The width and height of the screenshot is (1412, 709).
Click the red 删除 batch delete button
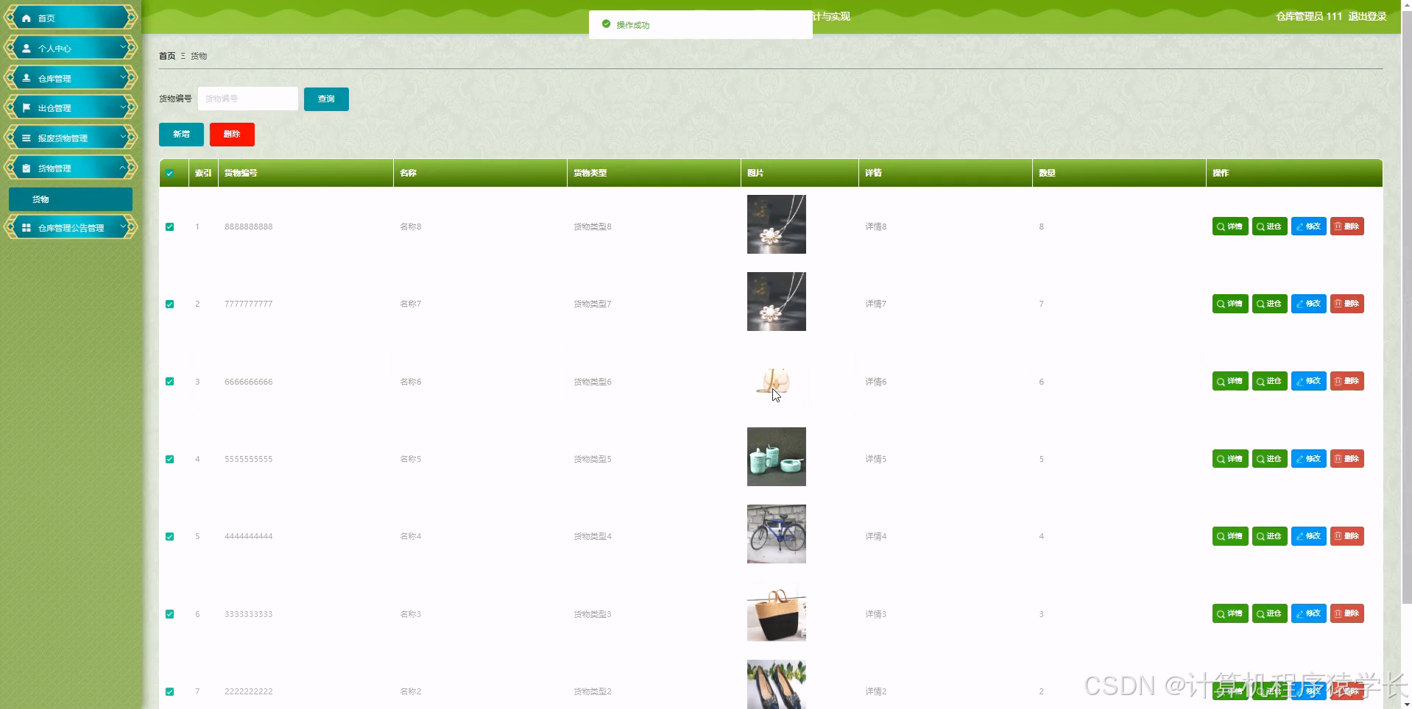(x=232, y=135)
